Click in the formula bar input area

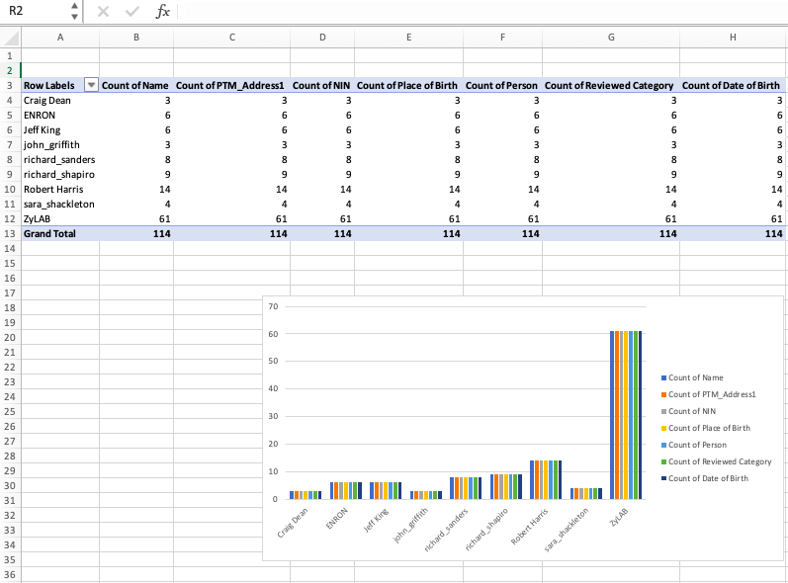click(482, 11)
